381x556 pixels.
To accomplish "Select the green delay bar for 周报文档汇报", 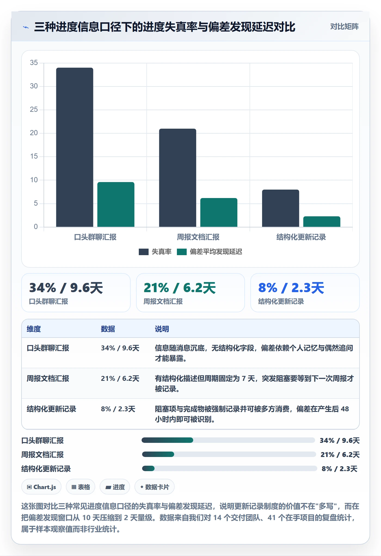I will tap(219, 212).
